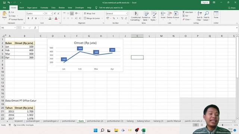Screen dimensions: 239x134
Task: Apply the yellow fill color bucket
Action: pyautogui.click(x=50, y=18)
